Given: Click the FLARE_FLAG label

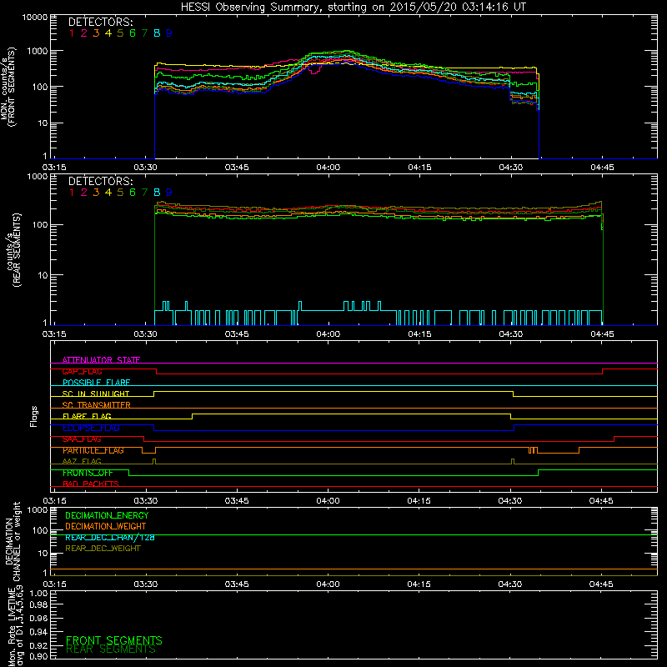Looking at the screenshot, I should [87, 416].
